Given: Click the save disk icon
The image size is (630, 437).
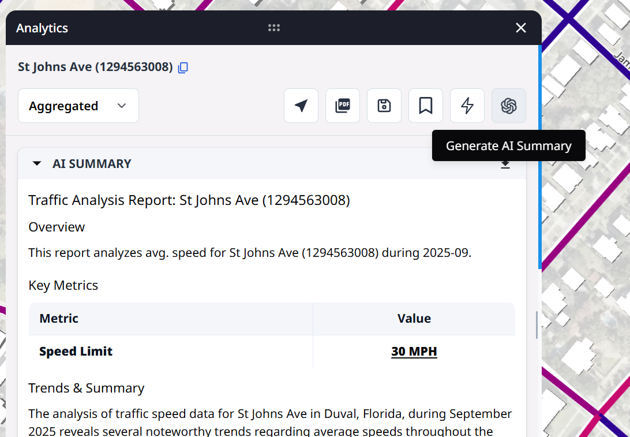Looking at the screenshot, I should [384, 106].
